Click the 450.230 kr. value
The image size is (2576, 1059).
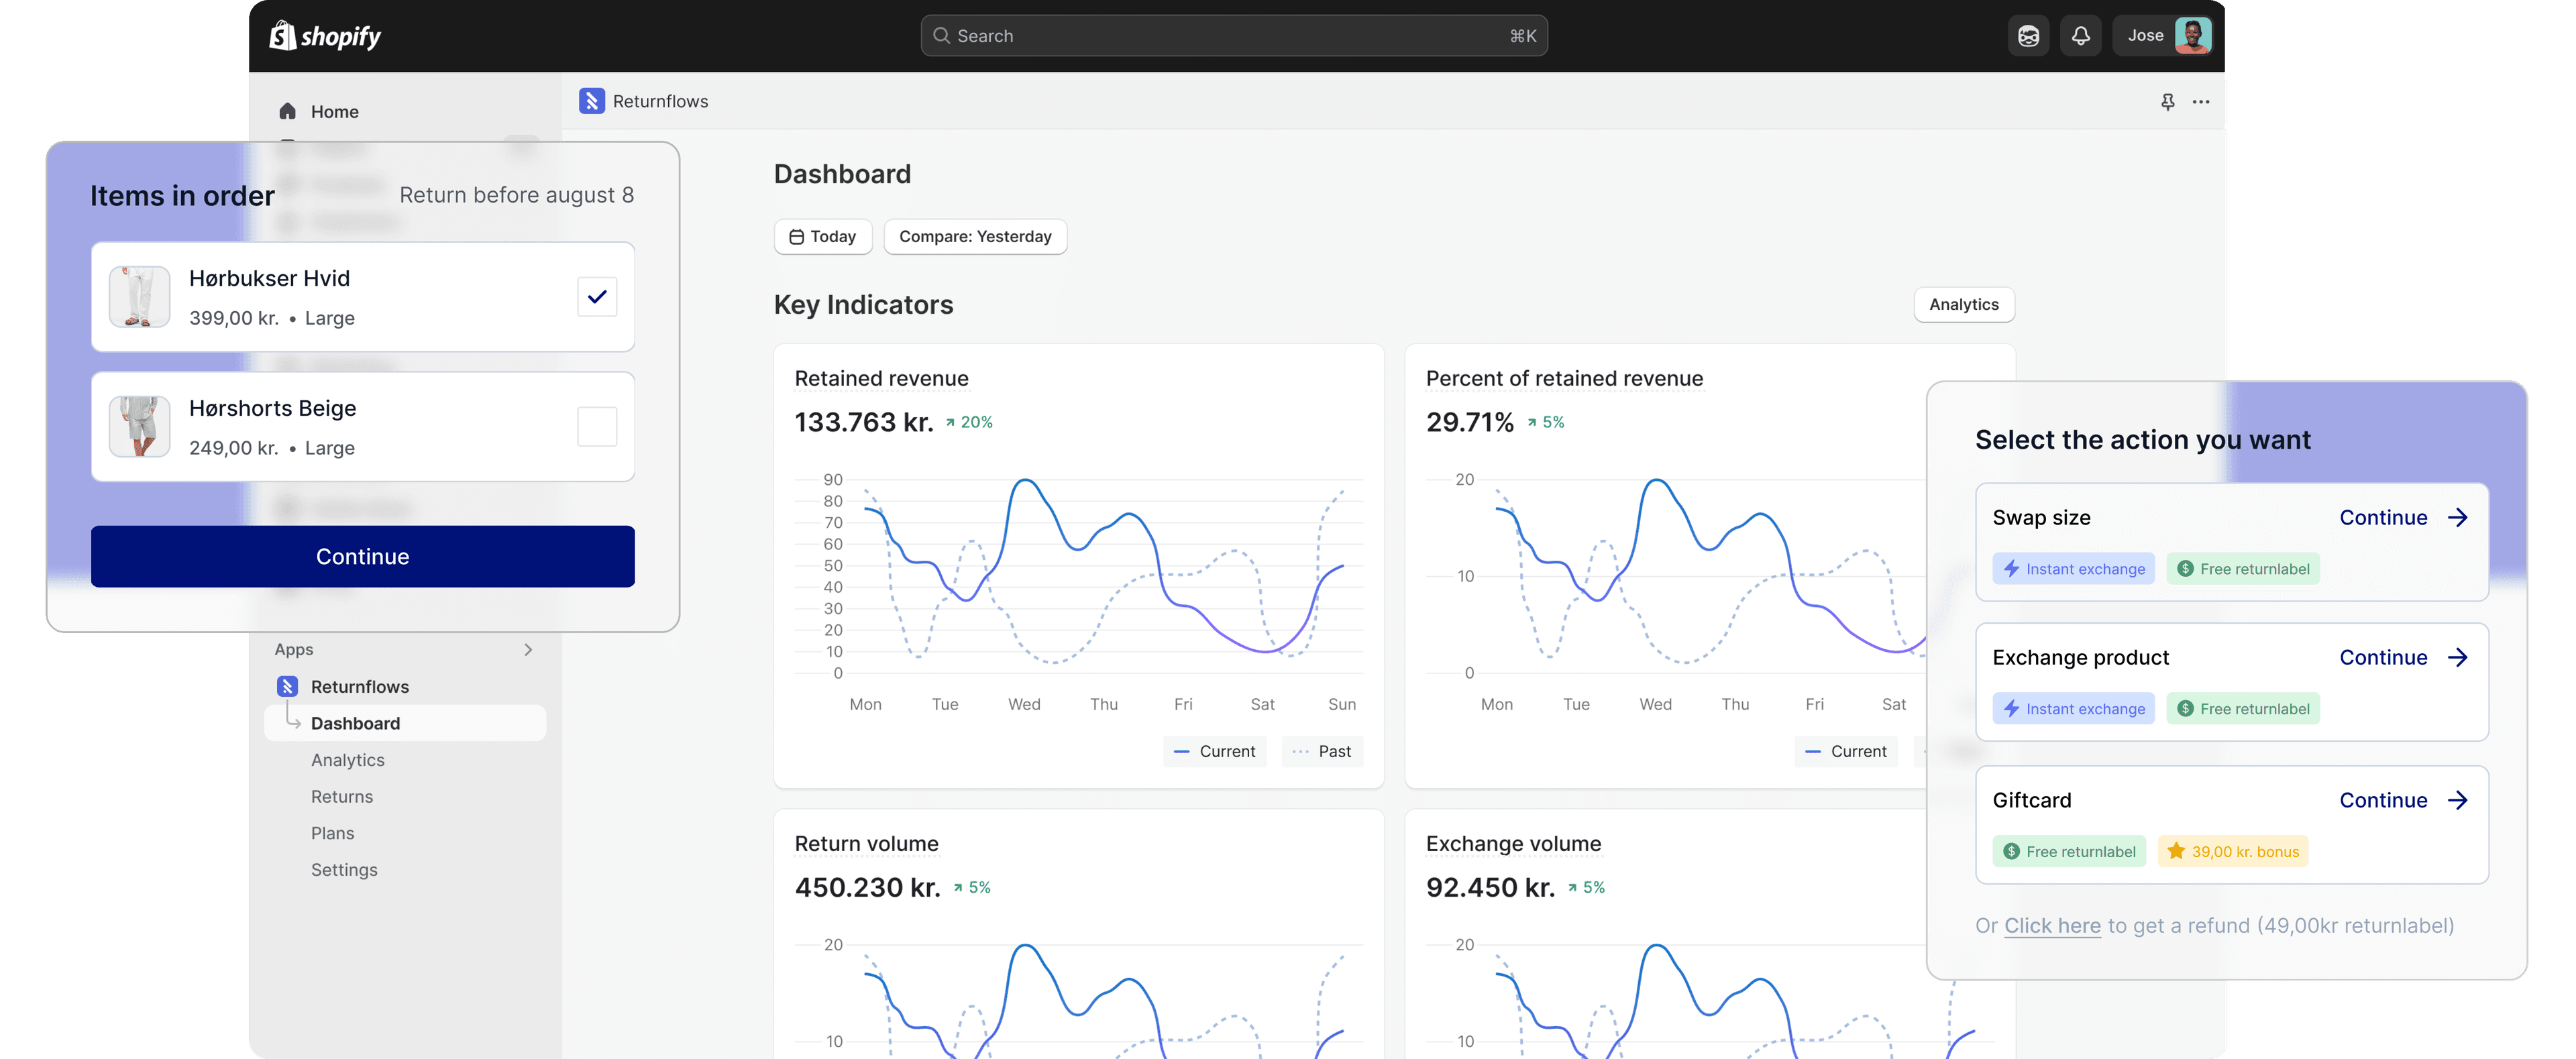click(867, 888)
